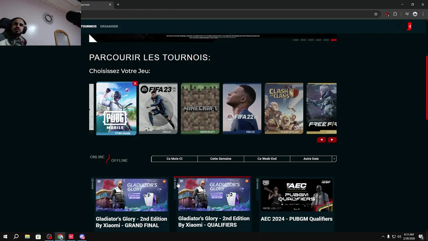Switch tournaments to ONLINE
428x241 pixels.
97,157
